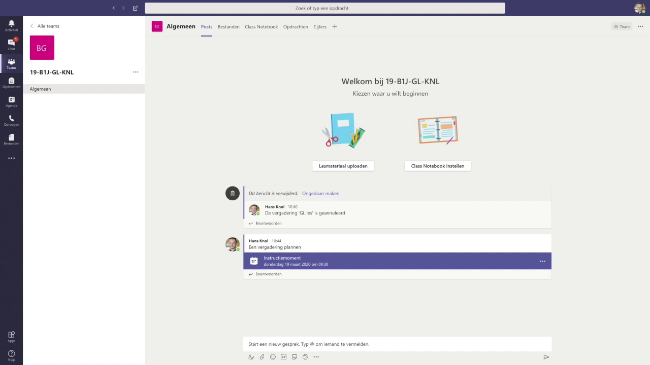Click Hans Knol avatar on 10:44 post

pos(232,244)
